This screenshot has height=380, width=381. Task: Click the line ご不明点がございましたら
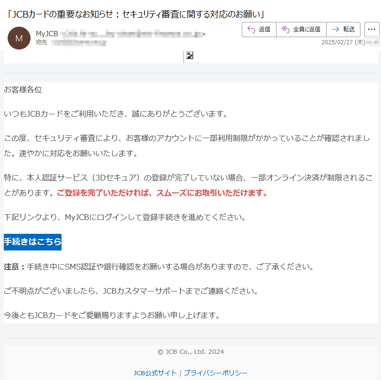(x=131, y=290)
